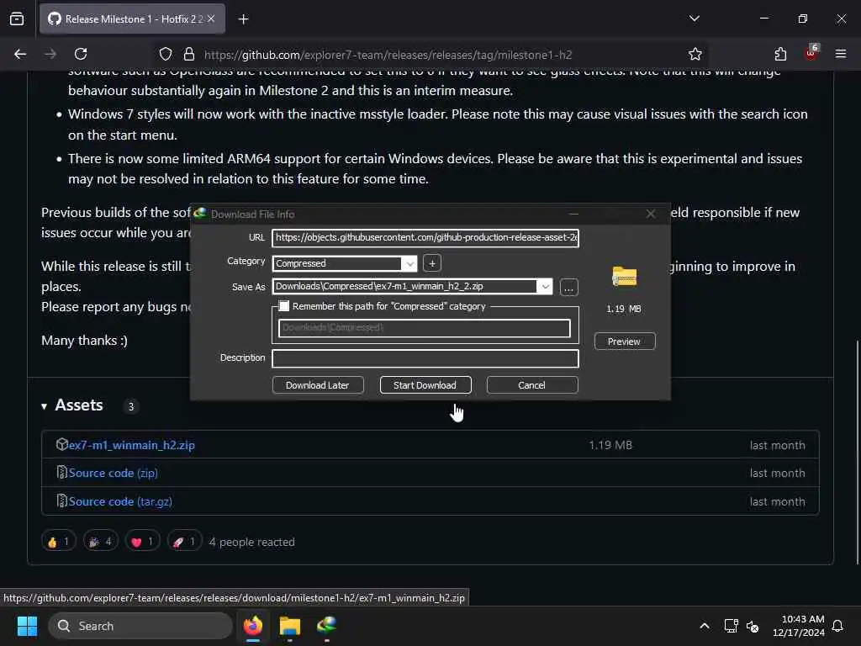Click Download Later button
This screenshot has height=646, width=861.
(x=317, y=385)
